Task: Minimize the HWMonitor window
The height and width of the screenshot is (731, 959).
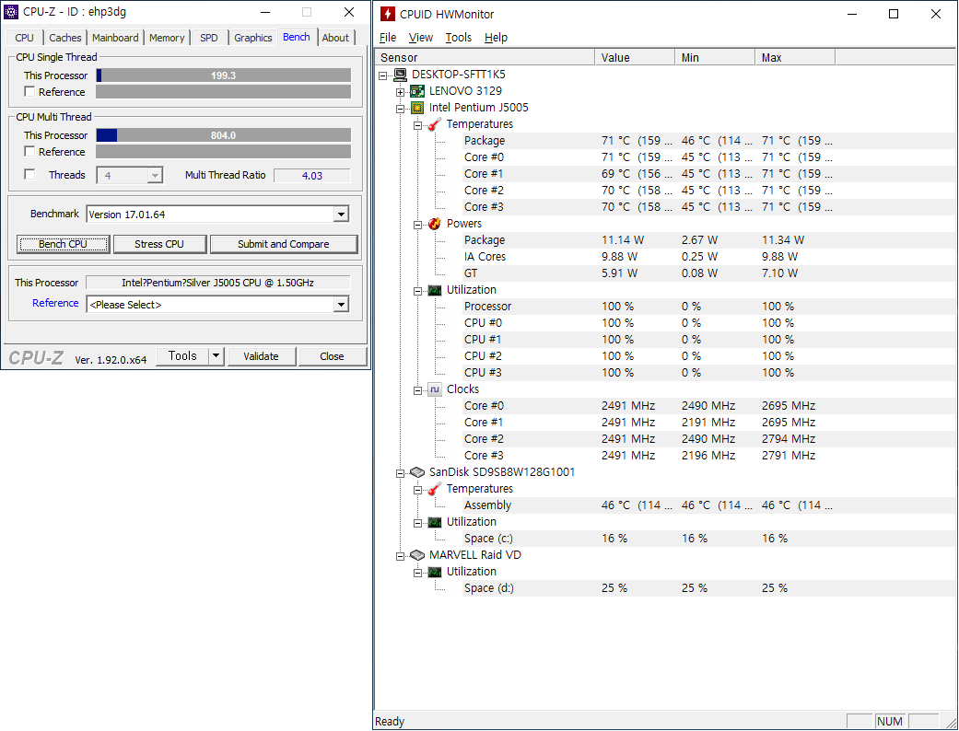Action: pos(852,14)
